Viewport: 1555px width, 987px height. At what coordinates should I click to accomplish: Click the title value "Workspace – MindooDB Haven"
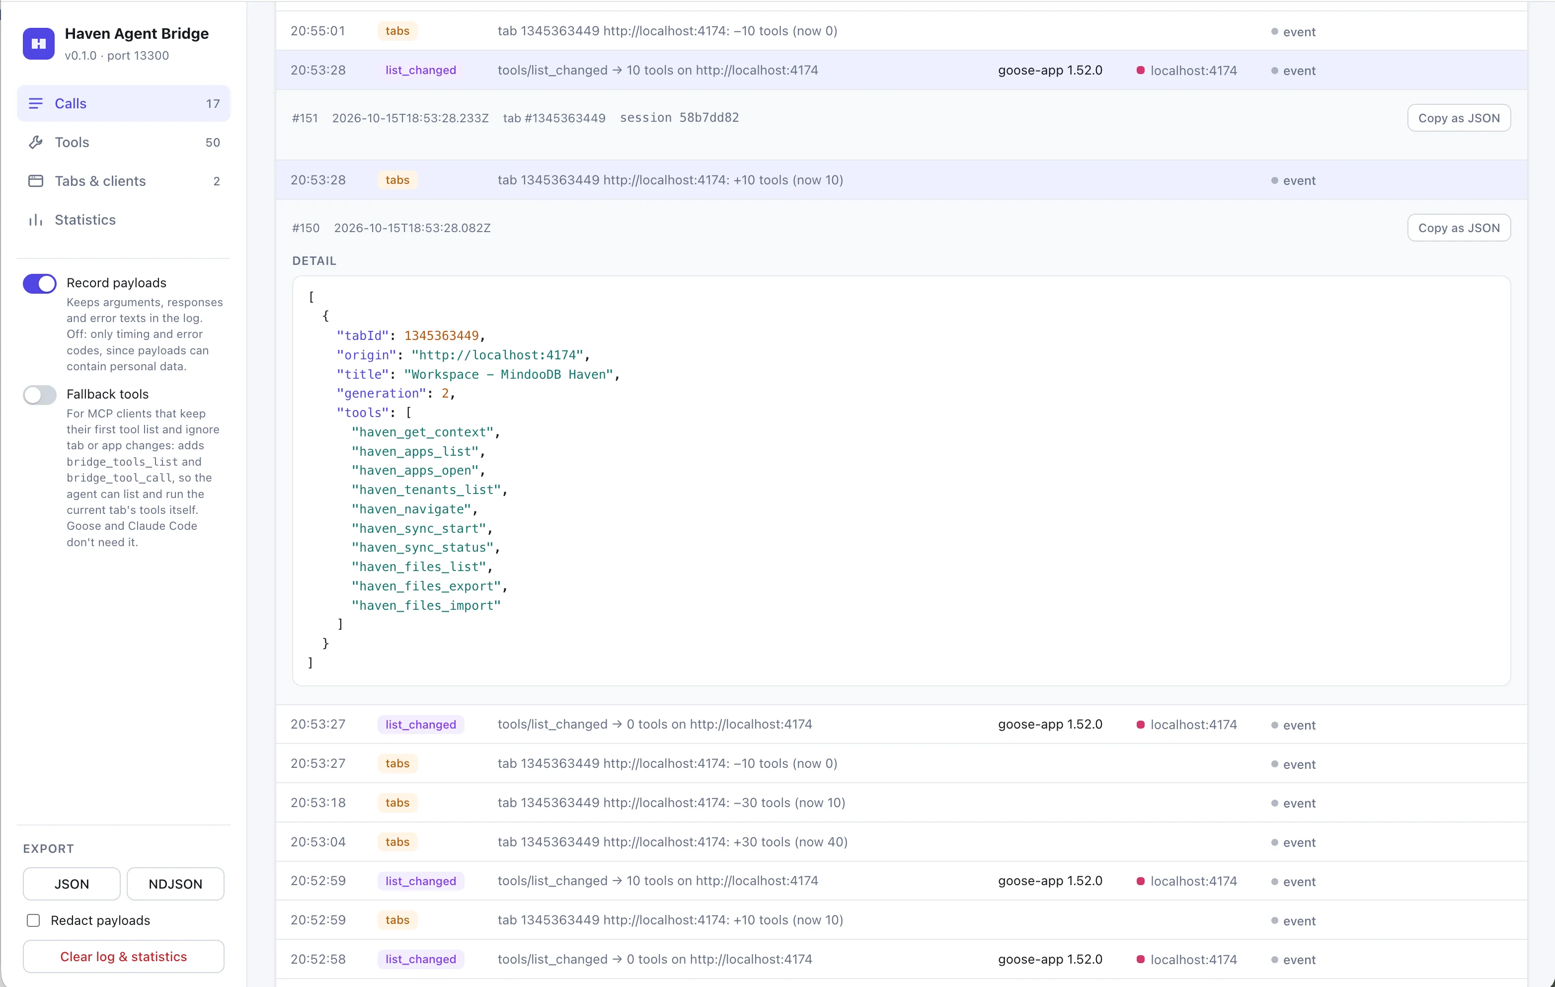point(508,375)
